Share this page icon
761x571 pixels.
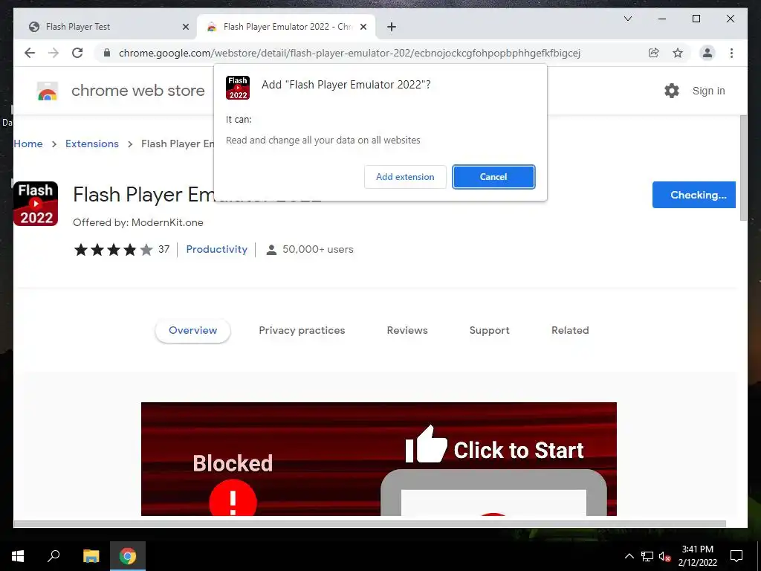click(654, 53)
